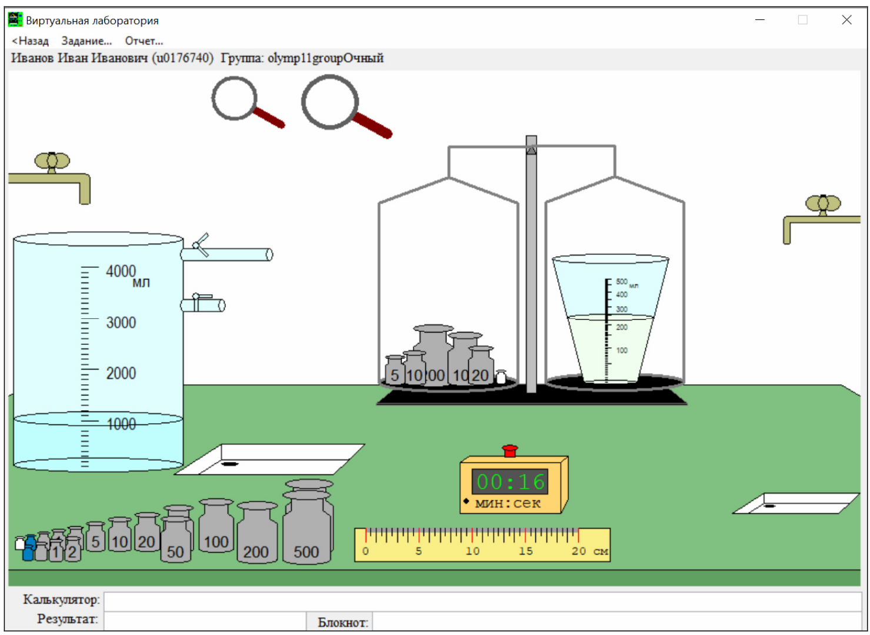
Task: Select the 5 weight on the table
Action: (95, 537)
